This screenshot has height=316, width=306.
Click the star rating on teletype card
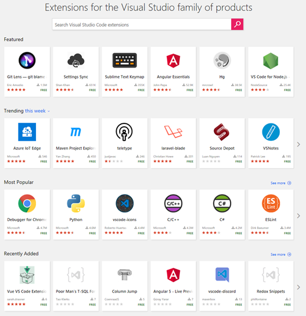(x=114, y=161)
